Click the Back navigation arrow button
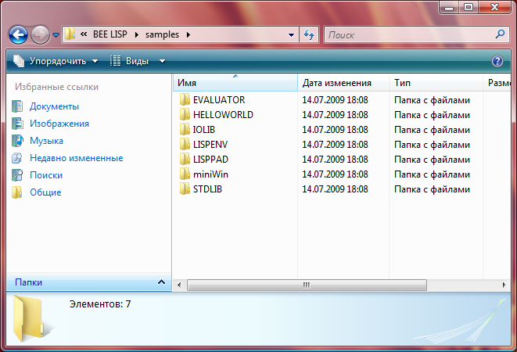 [x=19, y=34]
